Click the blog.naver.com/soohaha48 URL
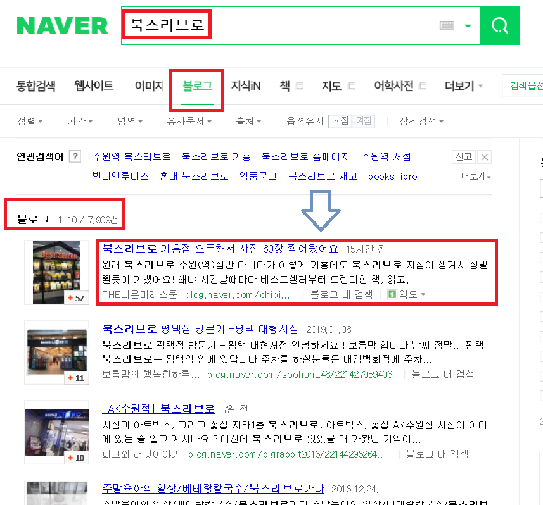This screenshot has width=543, height=505. tap(300, 375)
